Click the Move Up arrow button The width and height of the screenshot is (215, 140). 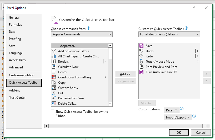point(206,74)
